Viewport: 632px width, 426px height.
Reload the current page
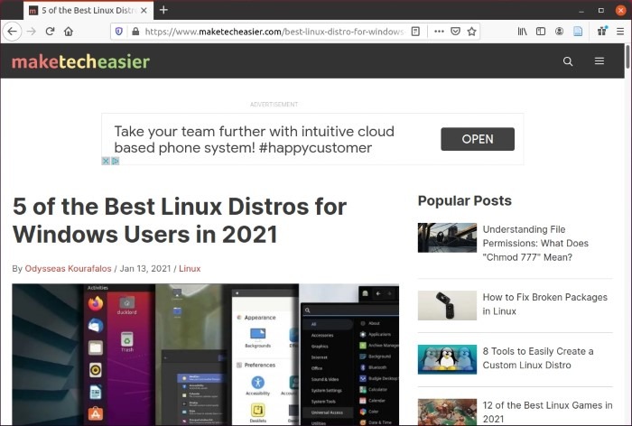50,31
